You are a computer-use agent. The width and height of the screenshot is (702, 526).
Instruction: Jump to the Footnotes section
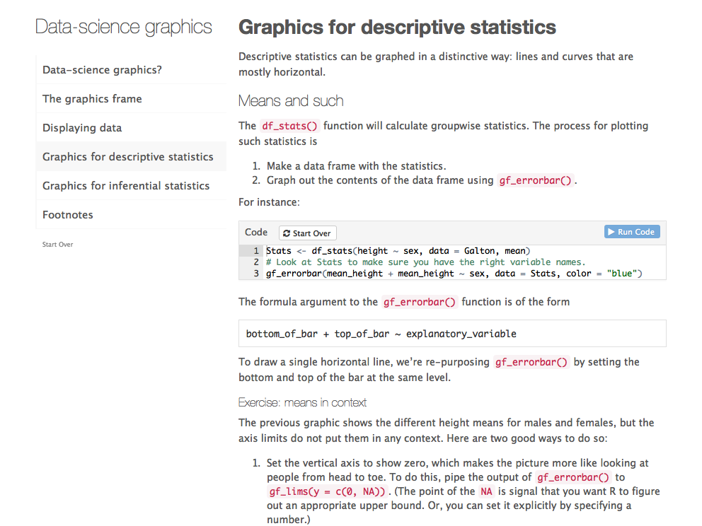[67, 215]
